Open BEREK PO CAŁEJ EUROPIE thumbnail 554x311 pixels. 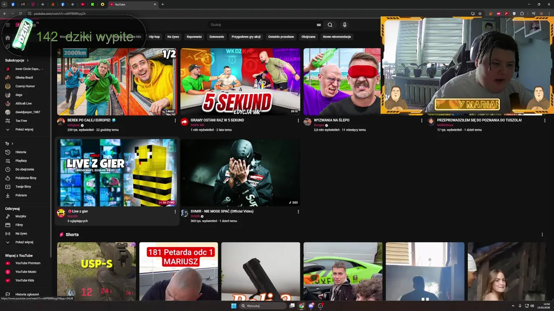pos(117,82)
